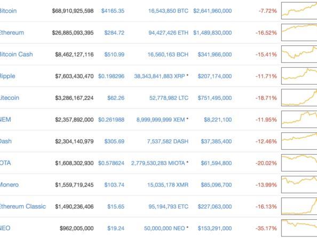Click the Monero sparkline chart
Screen dimensions: 317x238
coord(299,185)
